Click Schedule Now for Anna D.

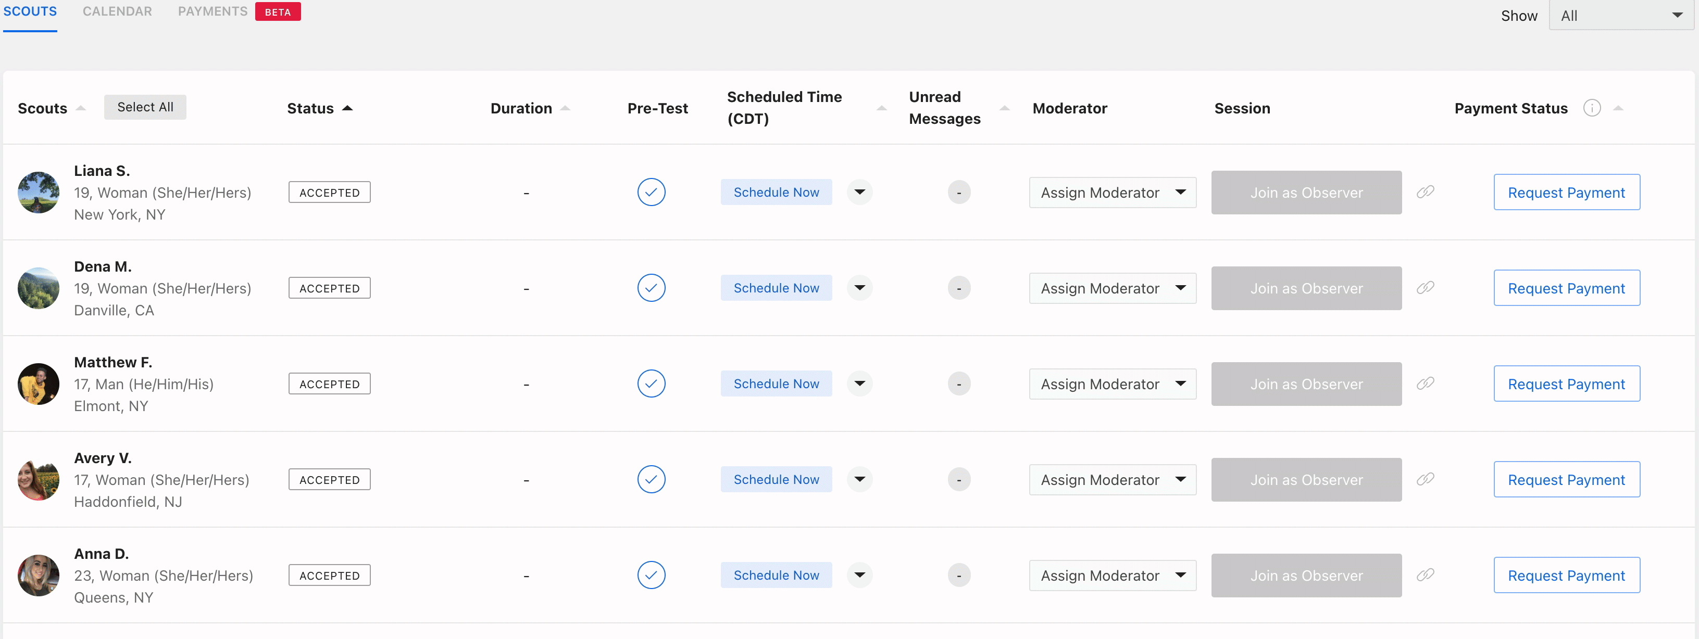[x=776, y=575]
